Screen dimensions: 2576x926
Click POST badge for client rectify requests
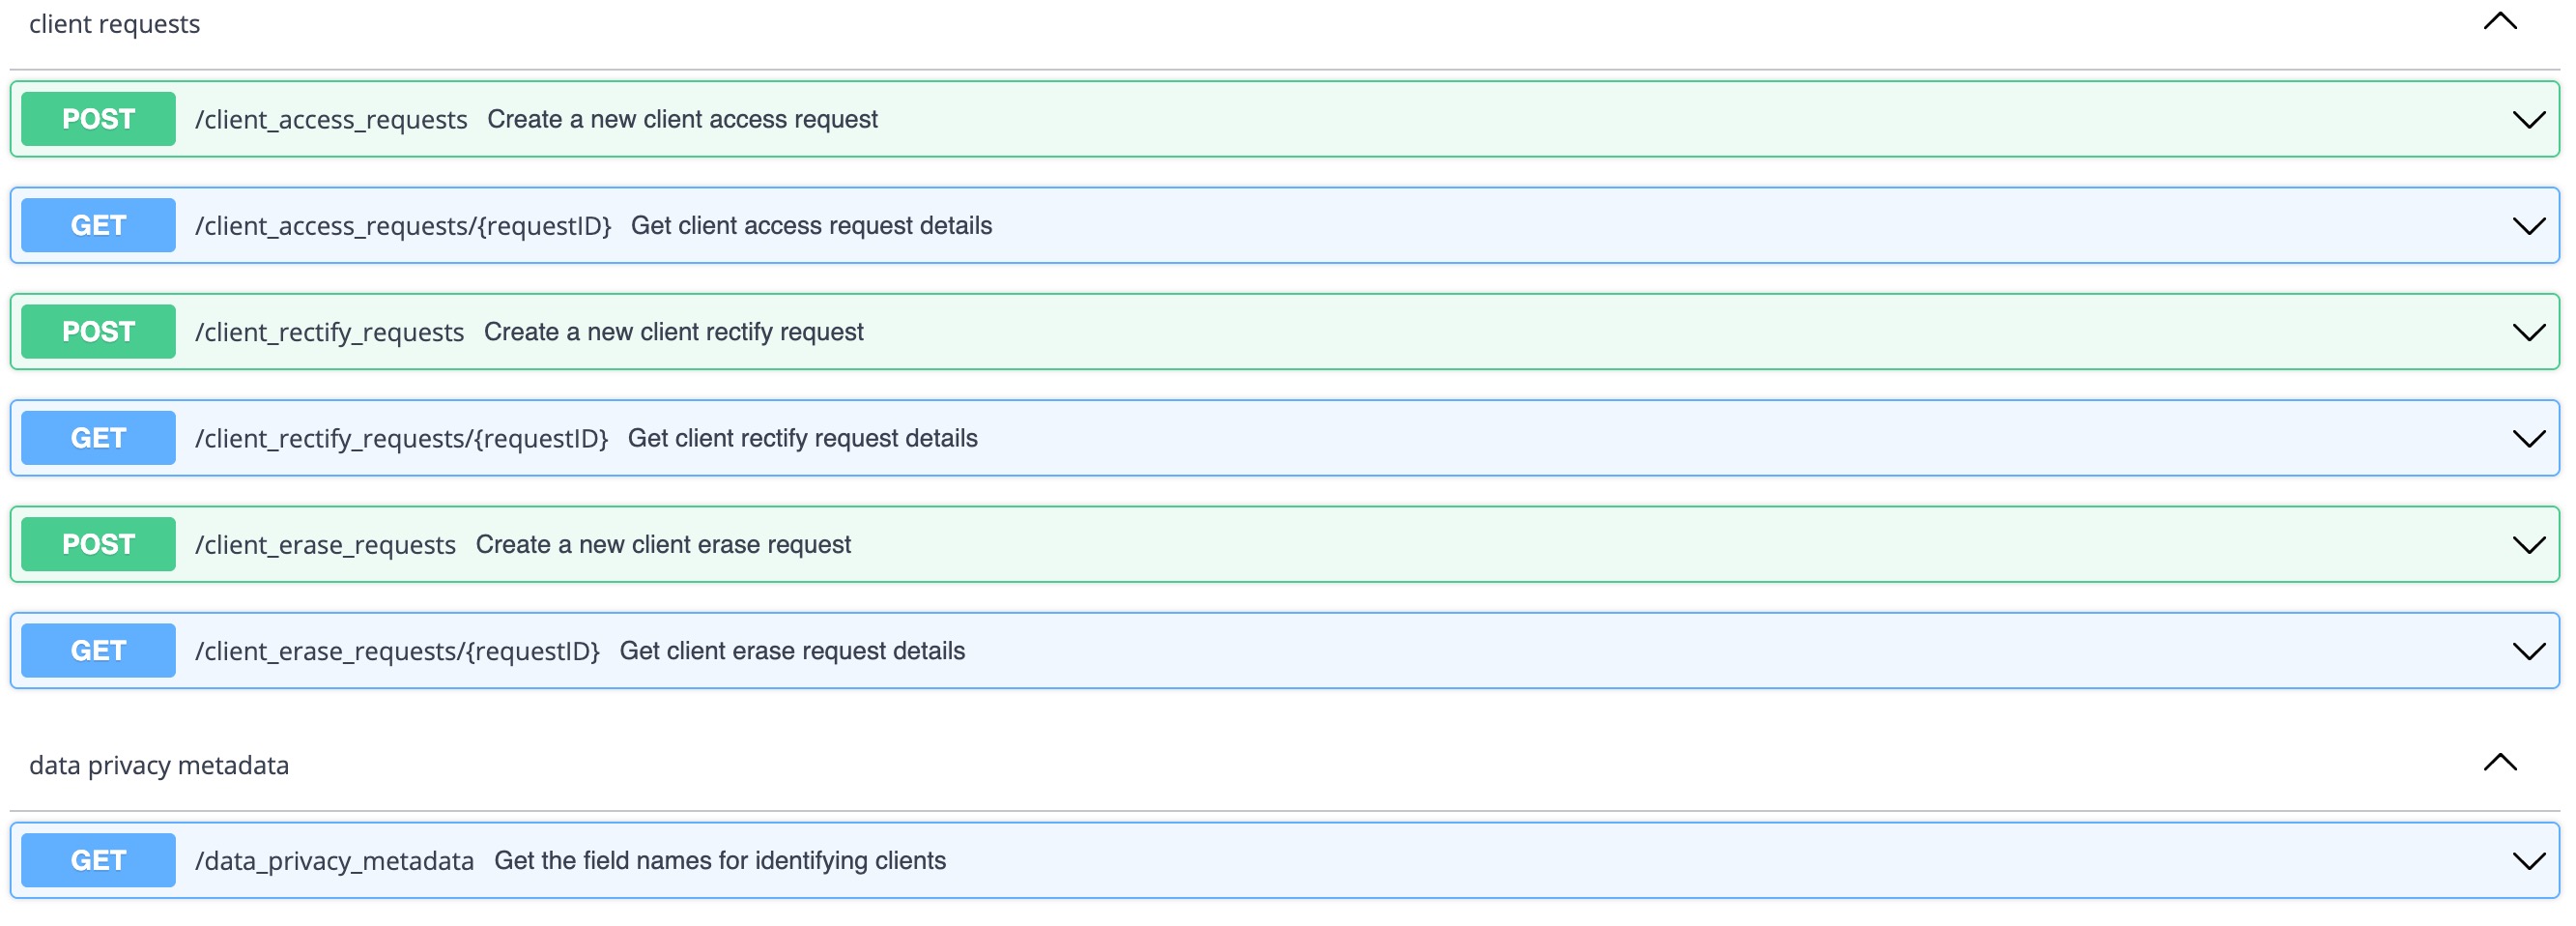pos(98,331)
